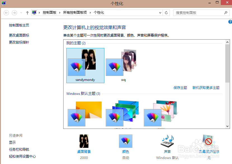Click the theme list scrollbar thumb
Image resolution: width=232 pixels, height=164 pixels.
point(228,63)
